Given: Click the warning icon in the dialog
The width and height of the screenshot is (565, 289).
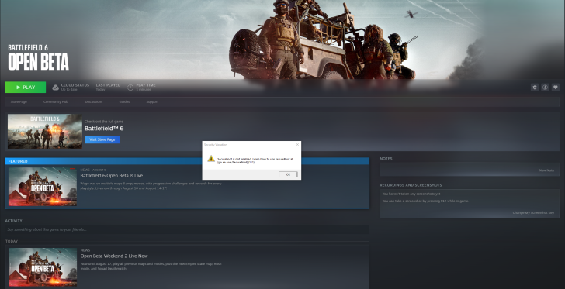Looking at the screenshot, I should 211,158.
